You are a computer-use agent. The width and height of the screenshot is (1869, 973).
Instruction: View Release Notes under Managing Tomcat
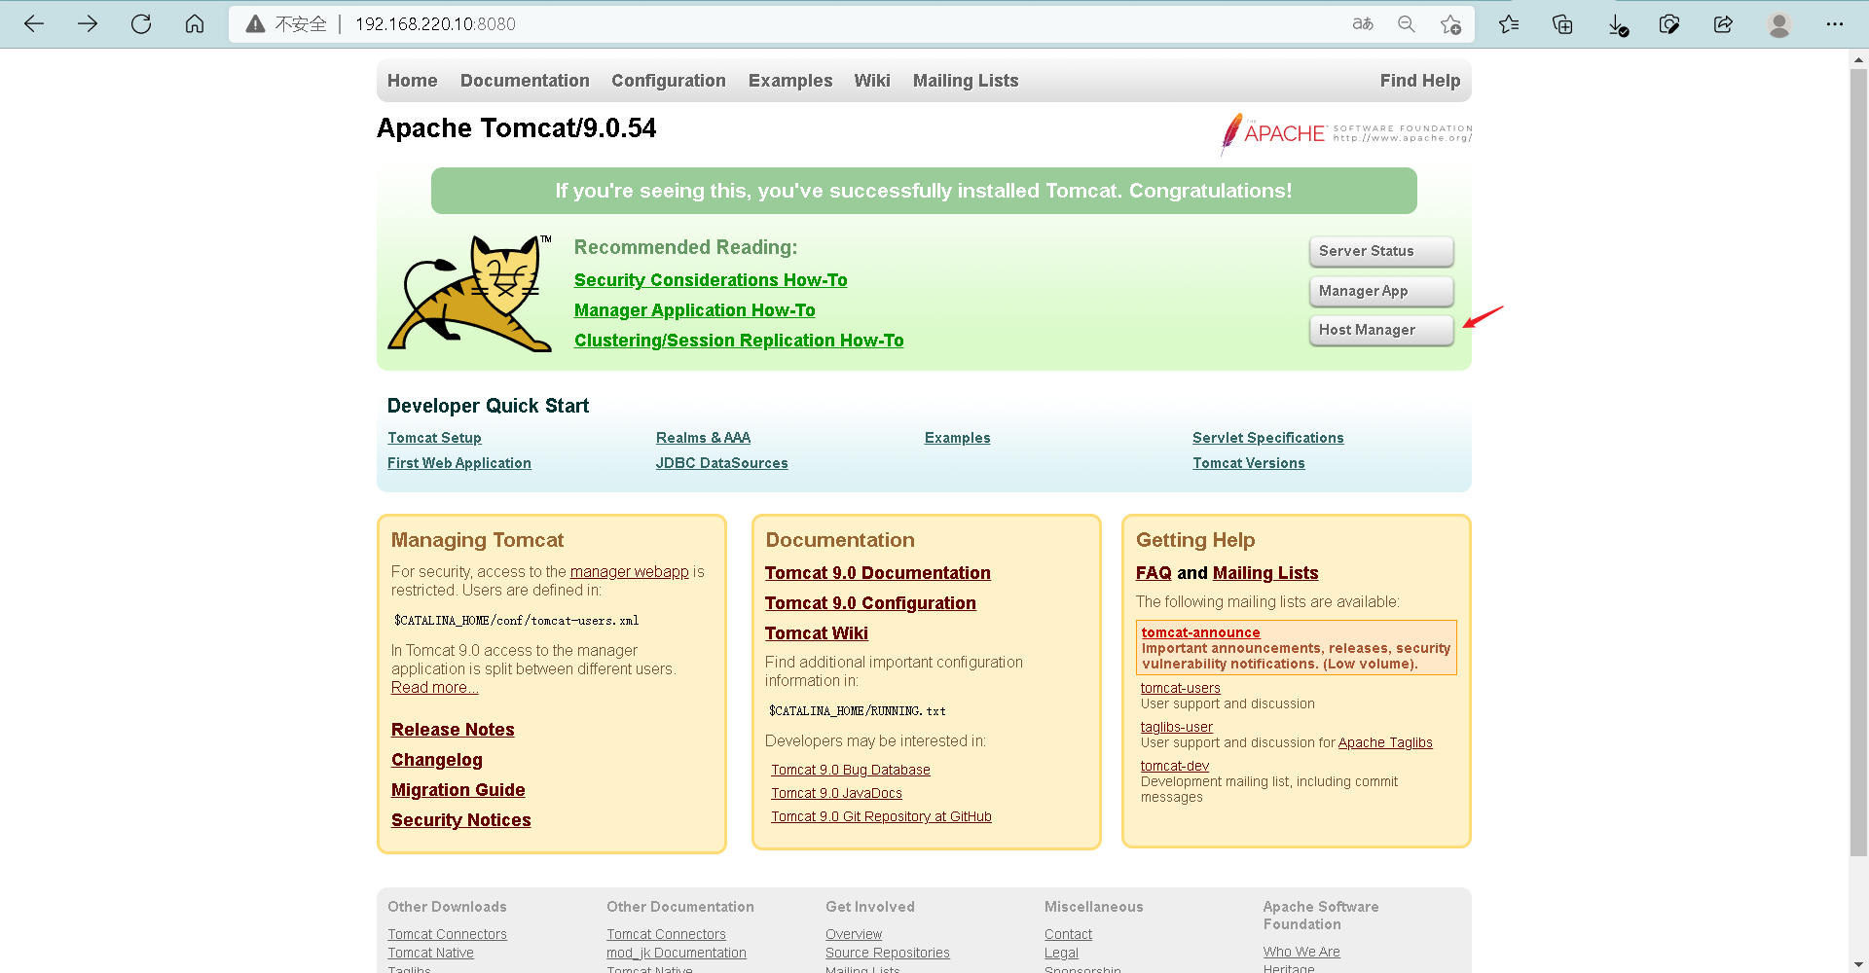point(453,729)
